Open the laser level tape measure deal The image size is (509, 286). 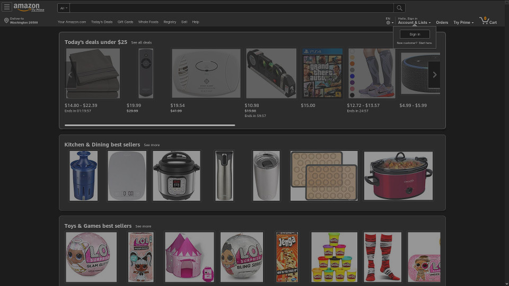271,73
